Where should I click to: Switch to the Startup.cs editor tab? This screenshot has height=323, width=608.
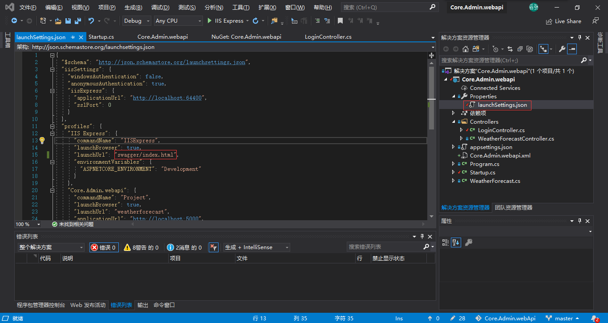[x=101, y=37]
